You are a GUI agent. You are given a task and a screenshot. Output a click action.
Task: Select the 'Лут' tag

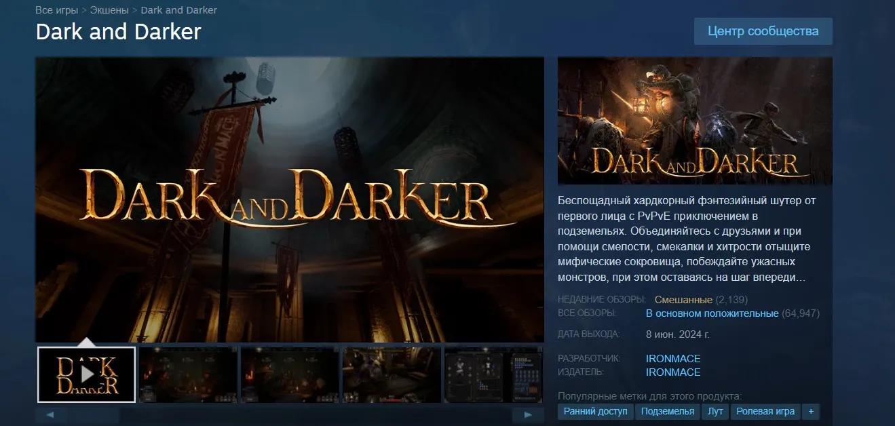coord(715,411)
